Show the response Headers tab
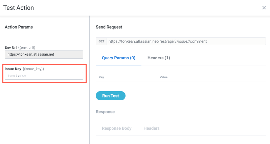 [151, 128]
